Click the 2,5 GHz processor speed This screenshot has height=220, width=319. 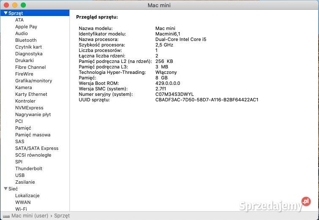tap(164, 45)
